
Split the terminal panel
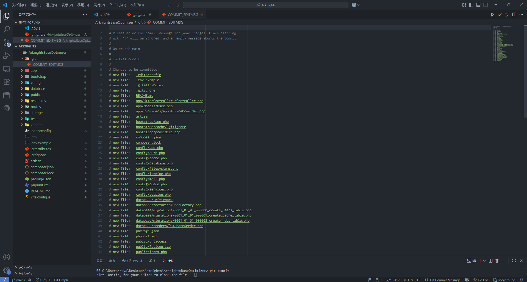click(490, 261)
